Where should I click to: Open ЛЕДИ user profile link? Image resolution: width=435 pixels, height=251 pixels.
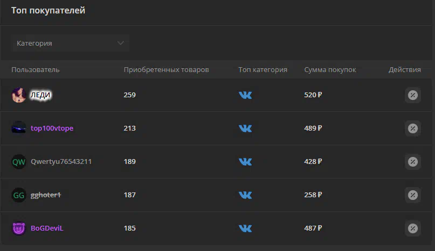coord(40,95)
